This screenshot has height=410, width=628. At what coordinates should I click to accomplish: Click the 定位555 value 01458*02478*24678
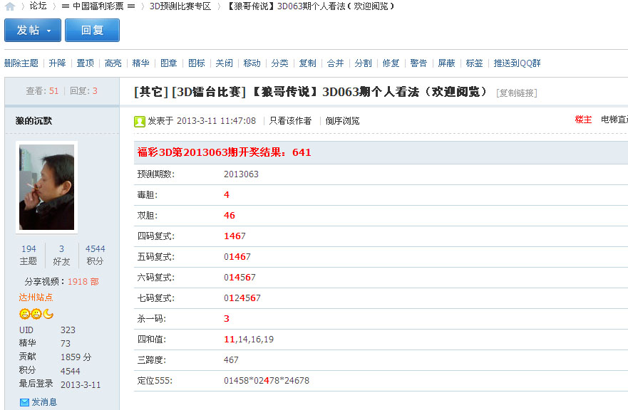[267, 380]
